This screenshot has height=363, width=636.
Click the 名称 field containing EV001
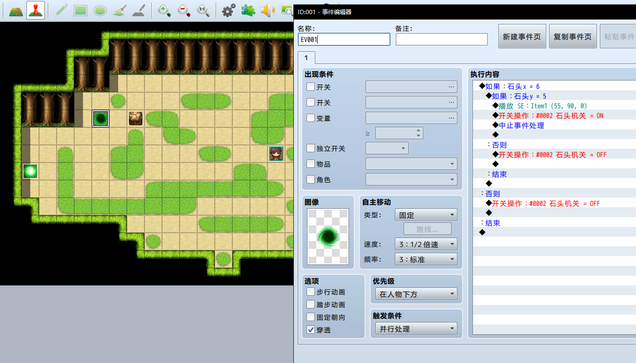click(344, 40)
